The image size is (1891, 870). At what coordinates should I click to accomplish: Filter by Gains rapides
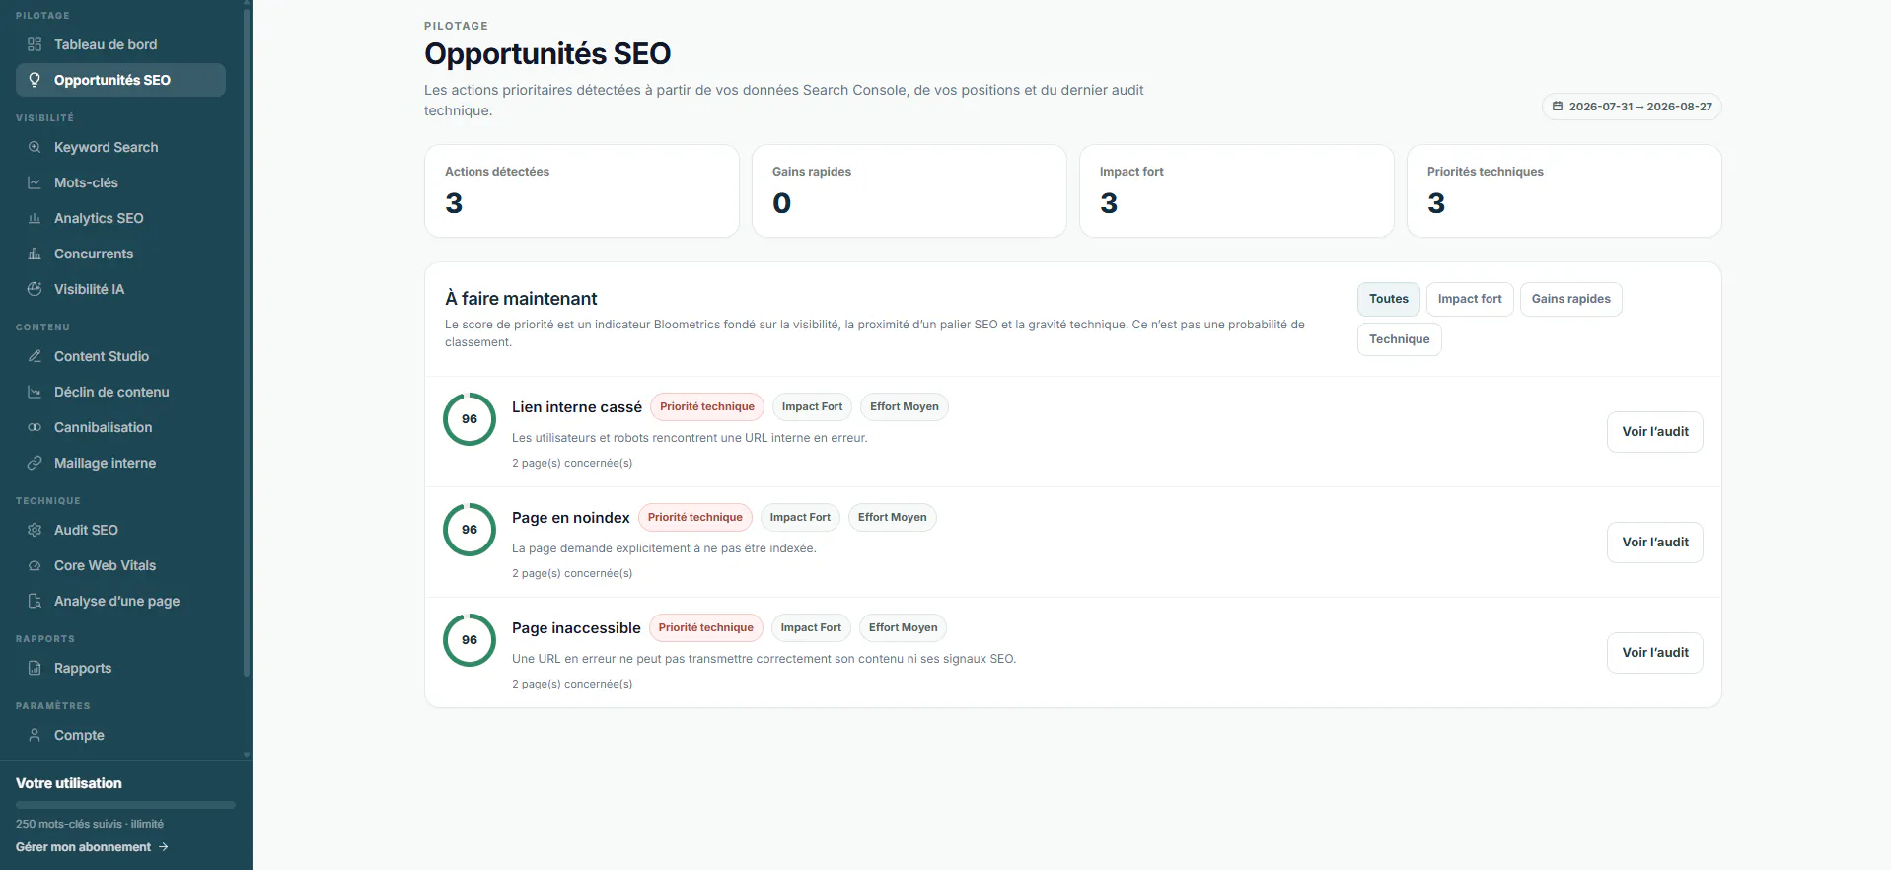pyautogui.click(x=1571, y=299)
